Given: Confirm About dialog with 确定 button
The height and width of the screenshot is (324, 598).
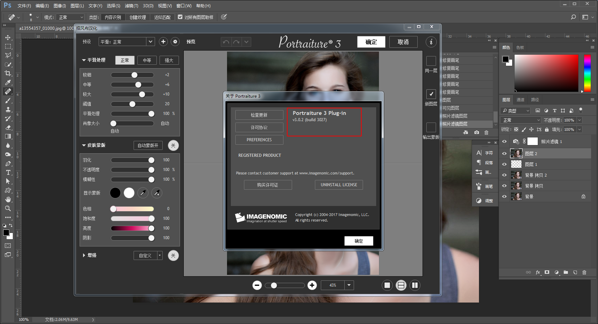Looking at the screenshot, I should point(359,241).
